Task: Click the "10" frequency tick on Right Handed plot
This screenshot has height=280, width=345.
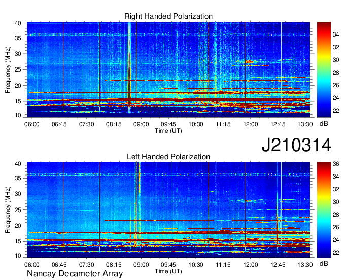Action: [x=18, y=115]
